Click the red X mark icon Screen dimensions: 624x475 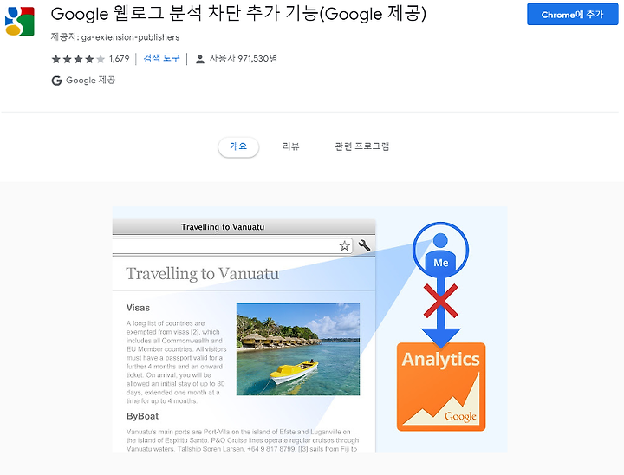coord(440,301)
